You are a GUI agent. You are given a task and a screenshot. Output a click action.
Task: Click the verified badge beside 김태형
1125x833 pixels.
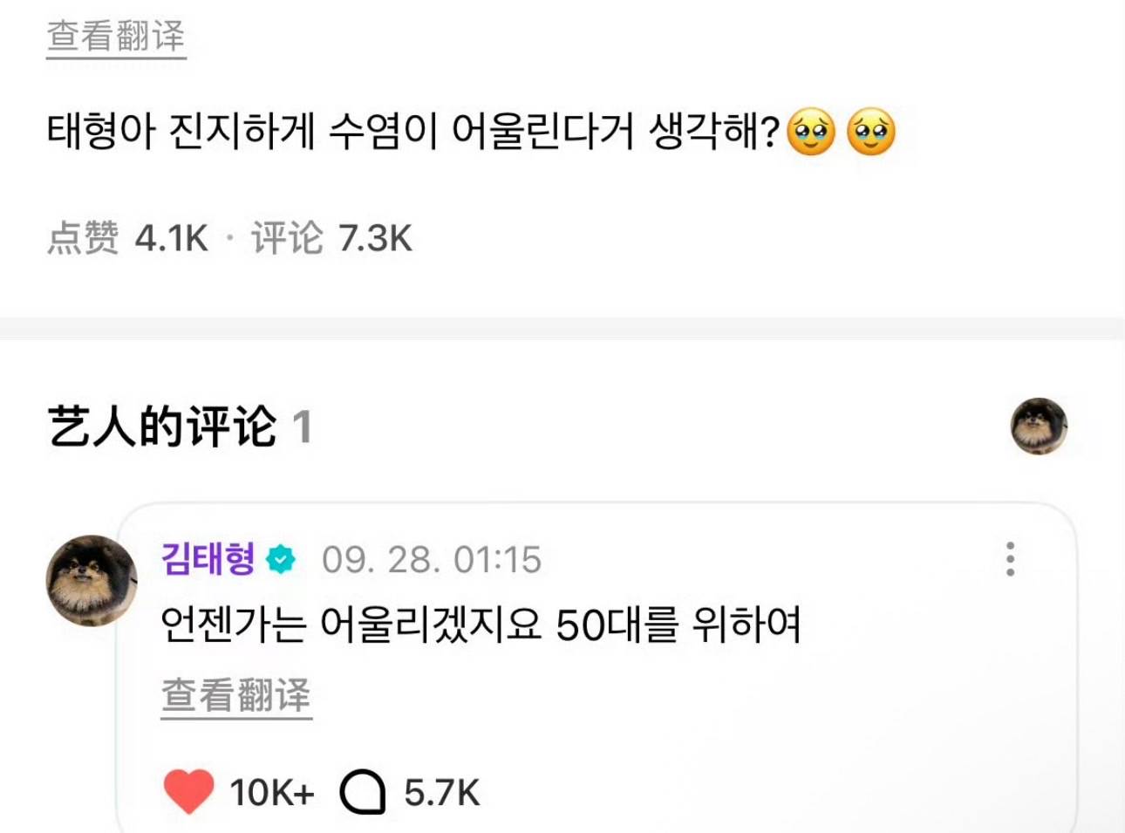pyautogui.click(x=281, y=559)
